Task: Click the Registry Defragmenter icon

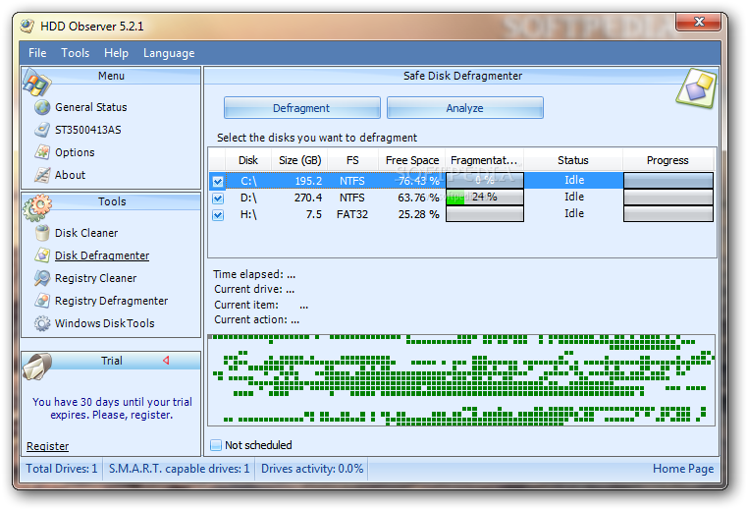Action: tap(42, 301)
